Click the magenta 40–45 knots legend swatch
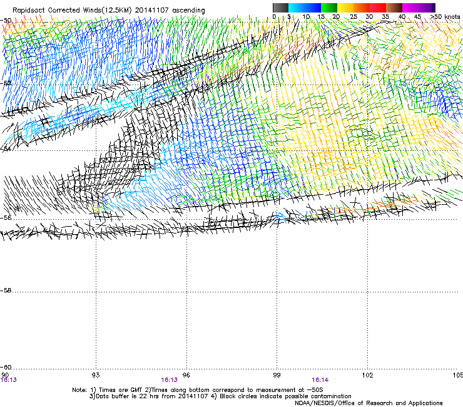Viewport: 463px width, 407px height. coord(410,8)
